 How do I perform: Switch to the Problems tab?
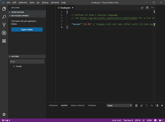click(x=53, y=106)
